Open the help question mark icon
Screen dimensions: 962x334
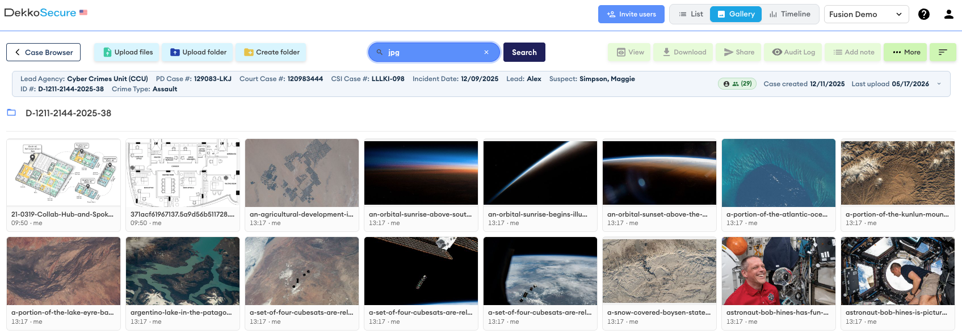[924, 14]
